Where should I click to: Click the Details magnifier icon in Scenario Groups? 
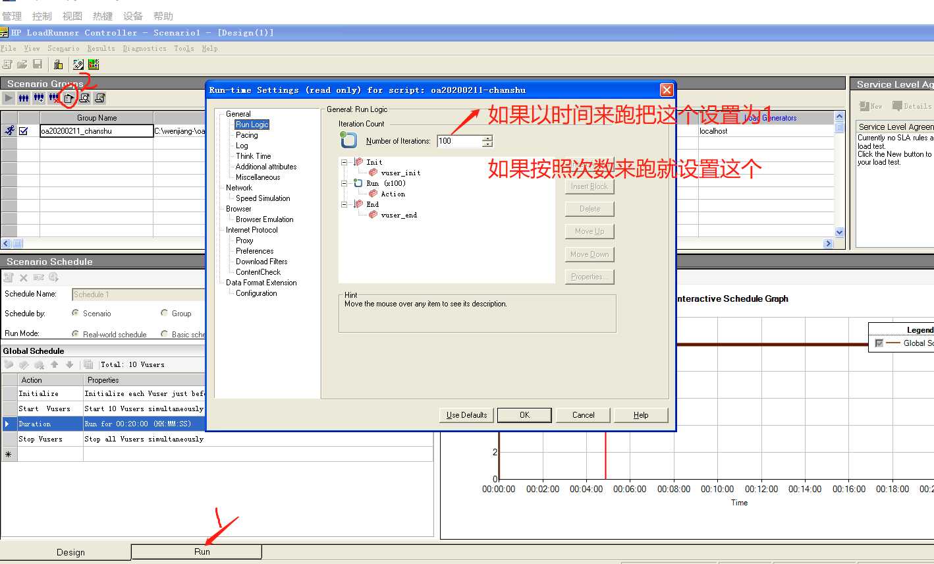coord(84,98)
